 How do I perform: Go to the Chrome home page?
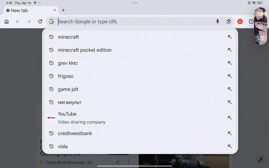click(x=7, y=21)
